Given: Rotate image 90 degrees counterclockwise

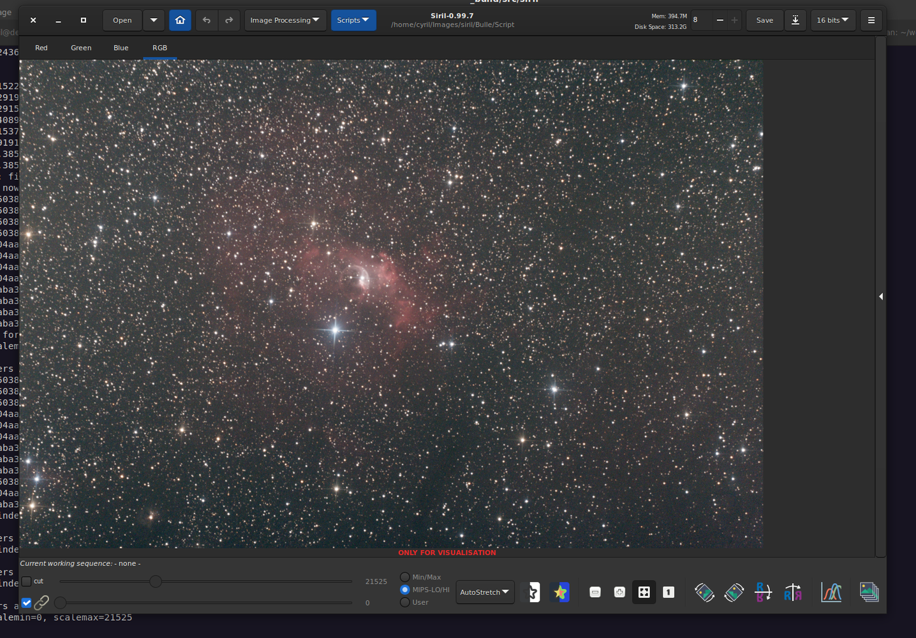Looking at the screenshot, I should [x=704, y=592].
